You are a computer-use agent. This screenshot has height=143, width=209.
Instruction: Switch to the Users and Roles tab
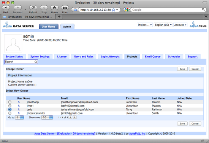[x=84, y=57]
